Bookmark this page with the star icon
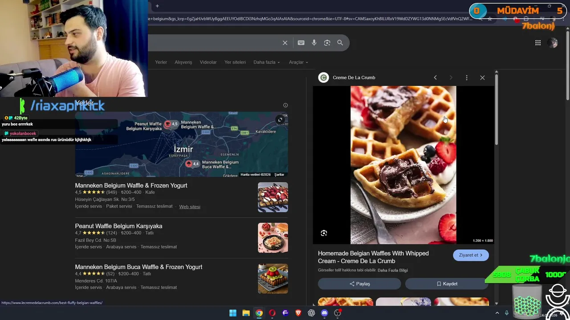This screenshot has width=570, height=320. pyautogui.click(x=490, y=19)
